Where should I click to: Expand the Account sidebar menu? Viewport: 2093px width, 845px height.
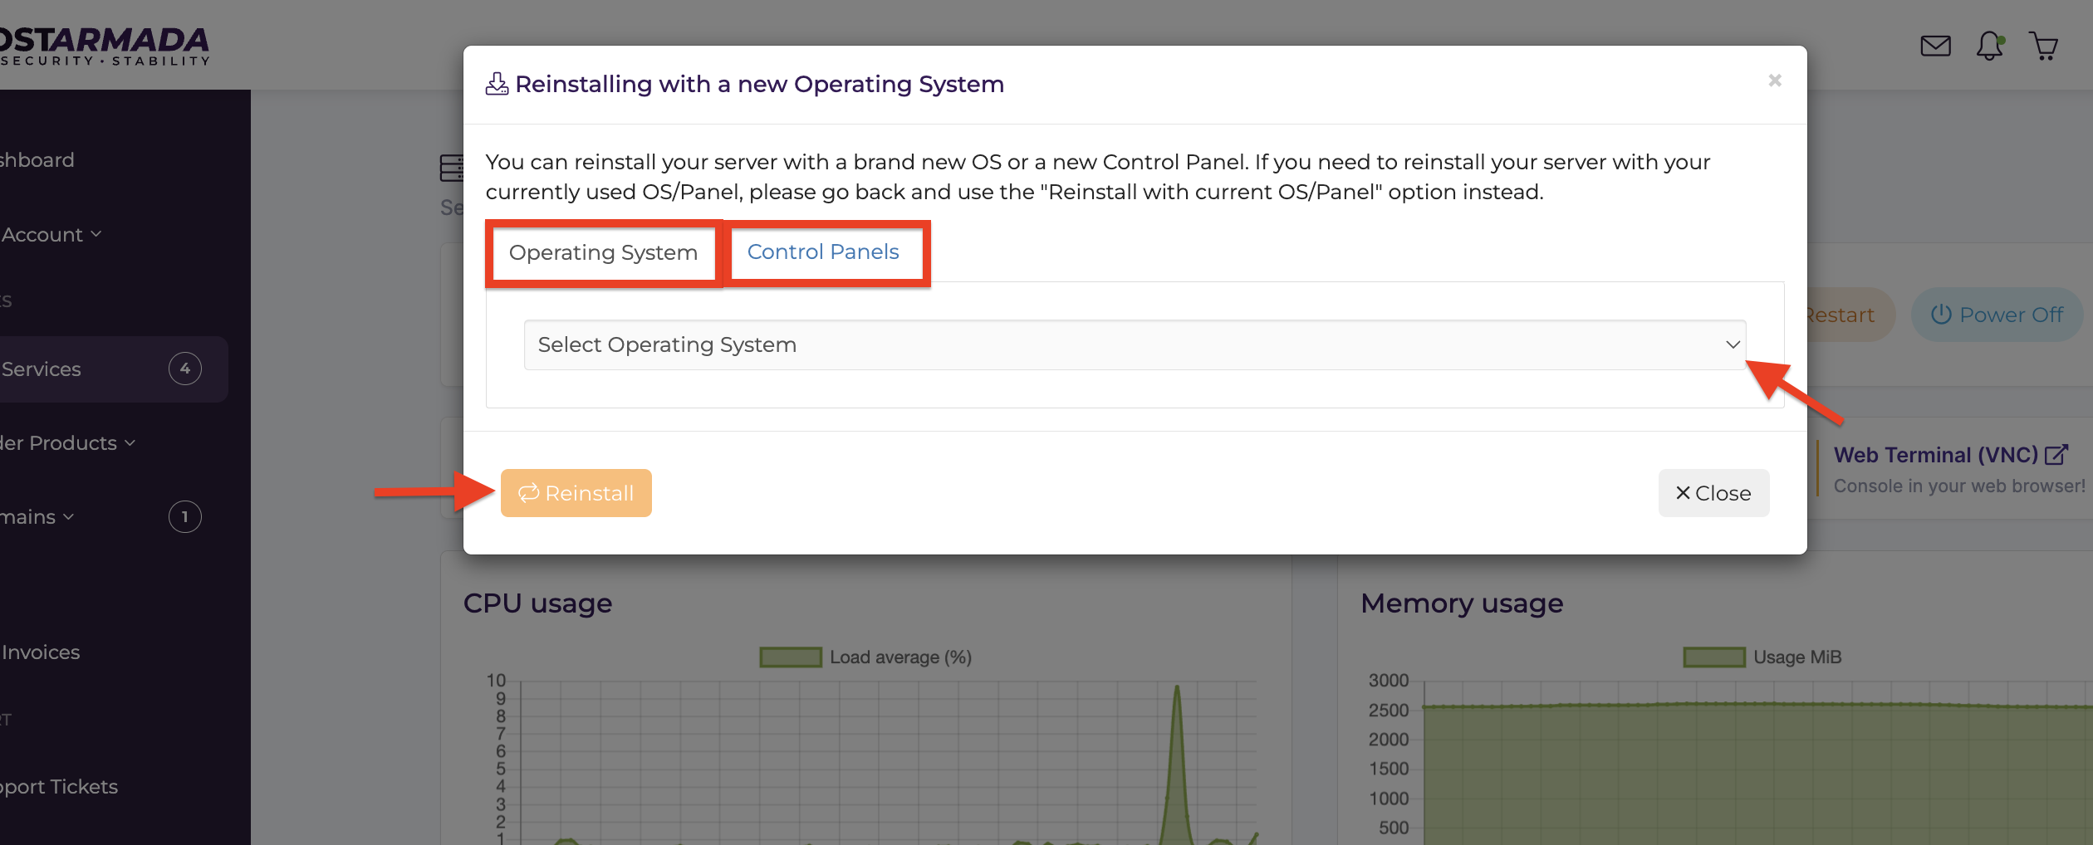click(51, 235)
